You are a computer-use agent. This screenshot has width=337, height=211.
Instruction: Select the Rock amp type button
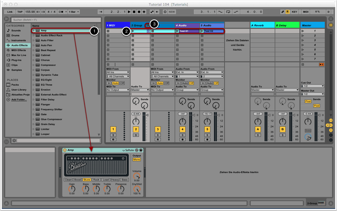(x=96, y=180)
